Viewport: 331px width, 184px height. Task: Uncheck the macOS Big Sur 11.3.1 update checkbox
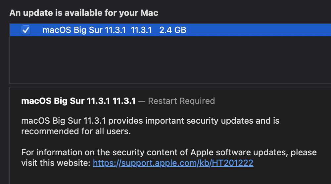(x=26, y=30)
